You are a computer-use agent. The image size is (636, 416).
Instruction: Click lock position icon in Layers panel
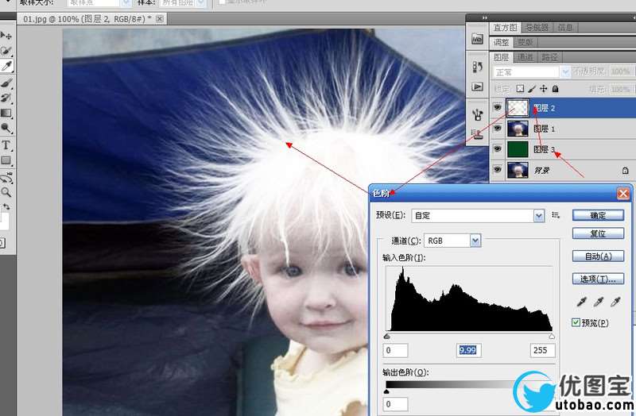point(544,88)
